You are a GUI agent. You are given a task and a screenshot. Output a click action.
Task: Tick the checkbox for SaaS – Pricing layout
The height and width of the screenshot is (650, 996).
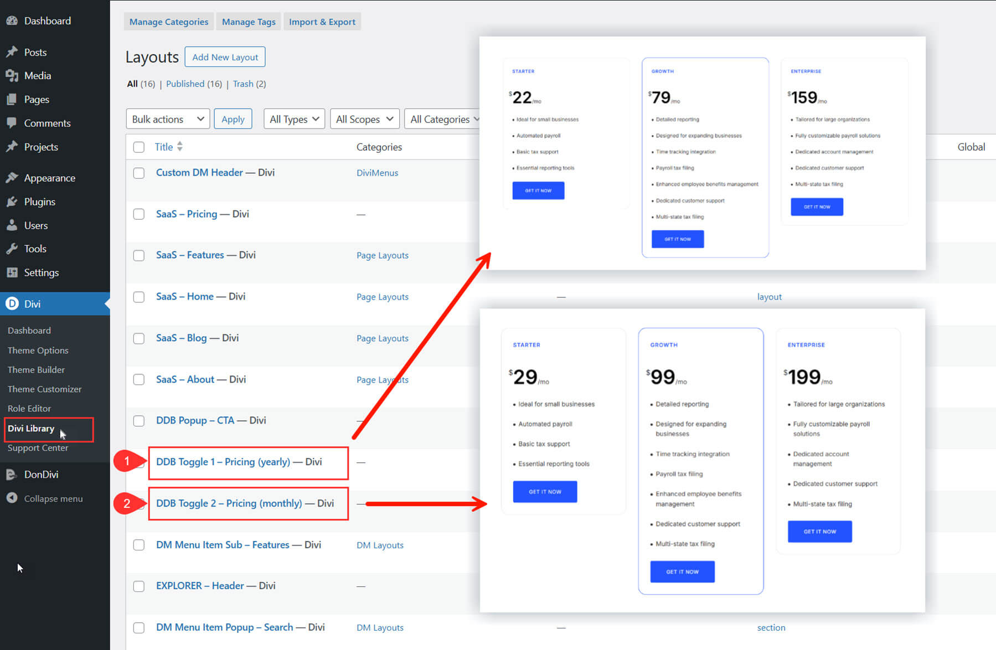pos(139,214)
